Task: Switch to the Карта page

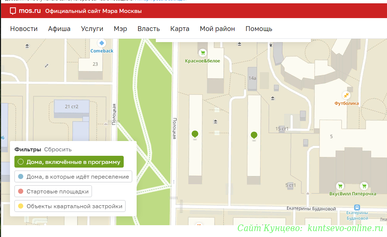Action: [x=180, y=29]
